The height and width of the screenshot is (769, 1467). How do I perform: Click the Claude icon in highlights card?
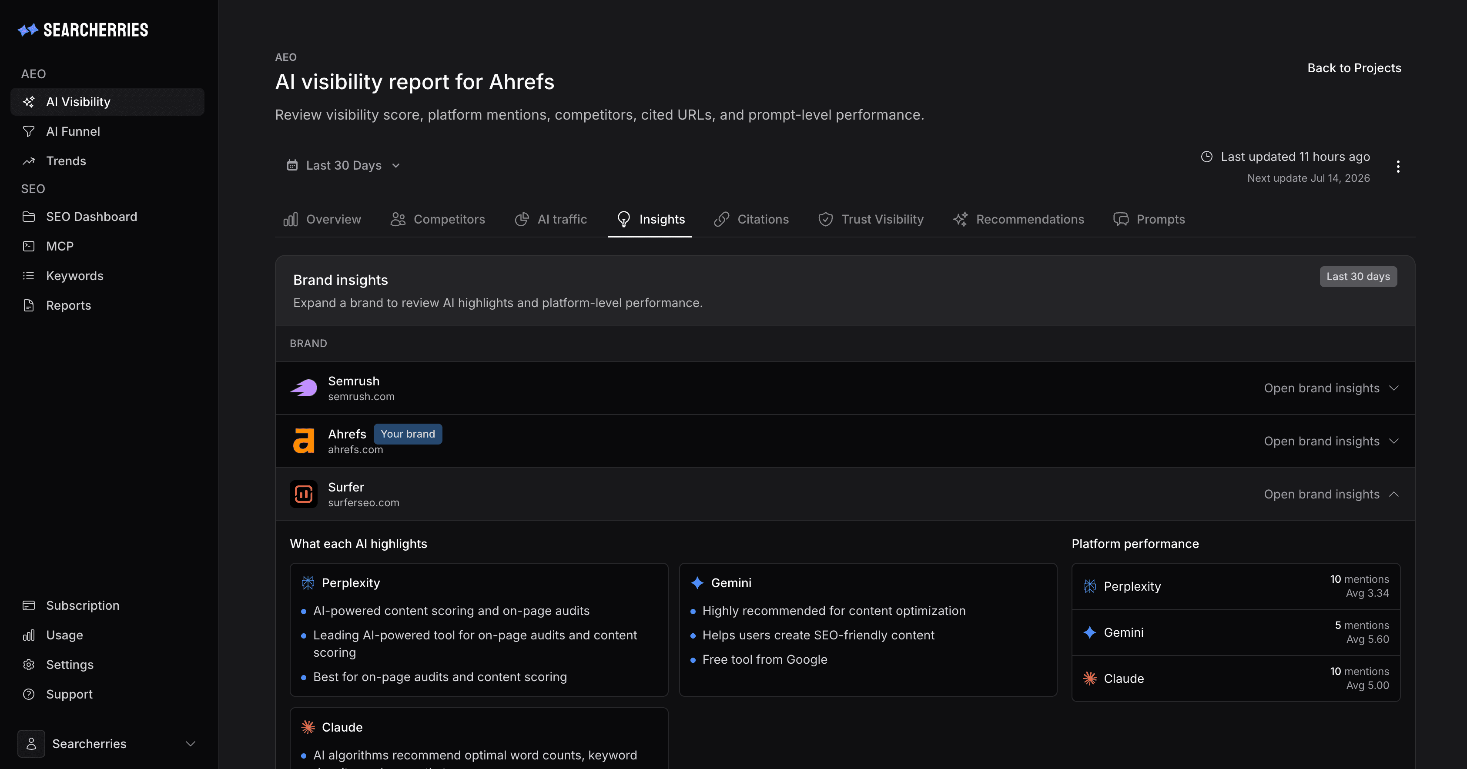tap(308, 727)
